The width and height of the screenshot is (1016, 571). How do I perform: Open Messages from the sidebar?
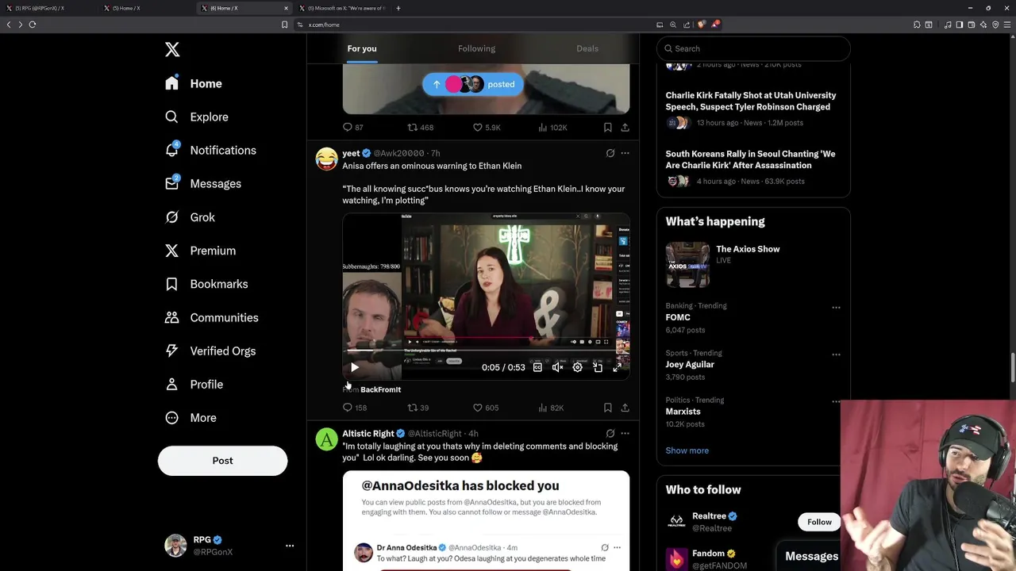click(x=203, y=183)
